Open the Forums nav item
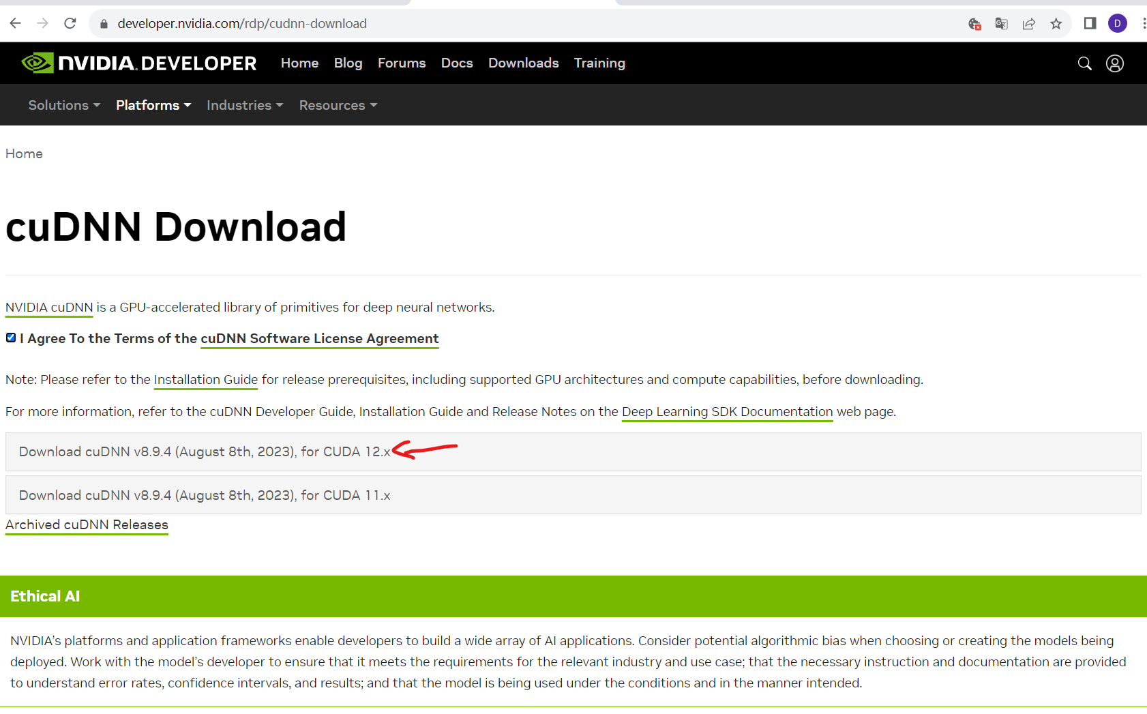1147x714 pixels. 402,63
